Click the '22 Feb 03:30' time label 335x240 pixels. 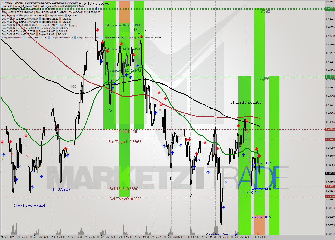click(x=75, y=237)
